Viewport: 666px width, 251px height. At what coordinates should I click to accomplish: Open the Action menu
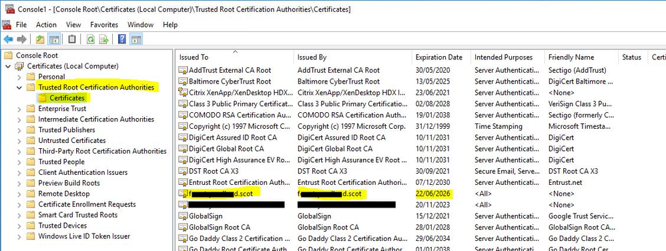coord(46,25)
